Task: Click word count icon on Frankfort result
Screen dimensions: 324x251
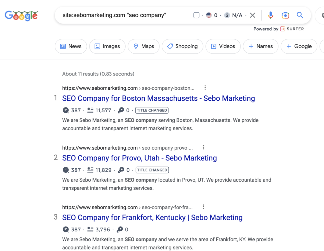Action: tap(90, 229)
